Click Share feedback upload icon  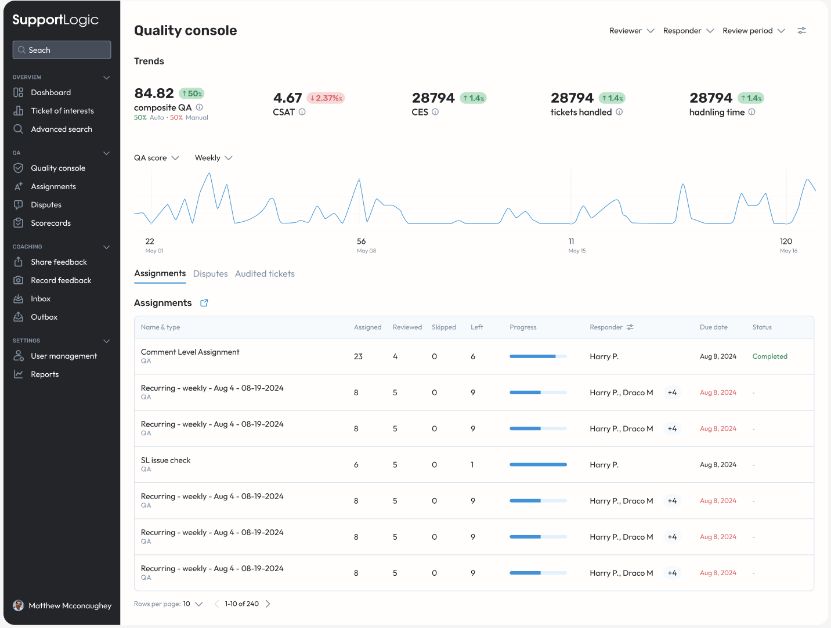[19, 262]
